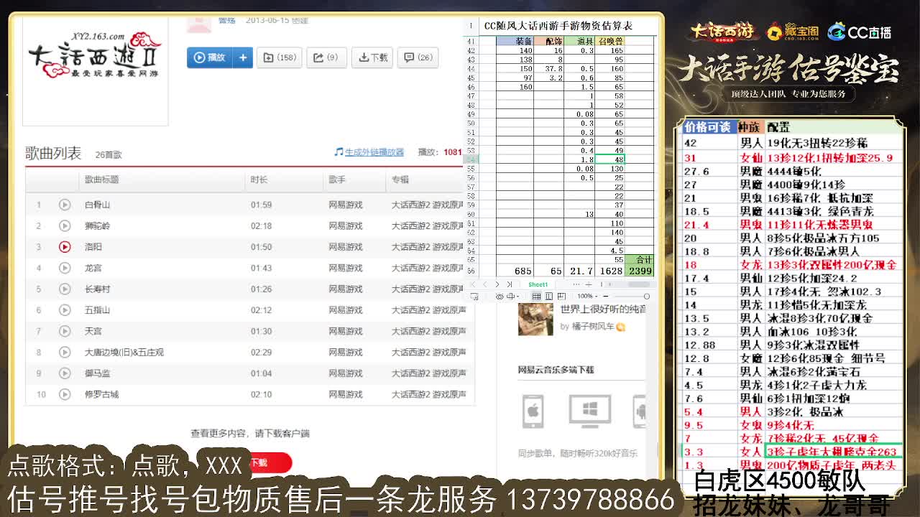
Task: Open the sheet list ellipsis next to Sheet1
Action: click(576, 284)
